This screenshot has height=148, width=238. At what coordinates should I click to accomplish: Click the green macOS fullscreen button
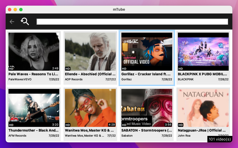[21, 10]
